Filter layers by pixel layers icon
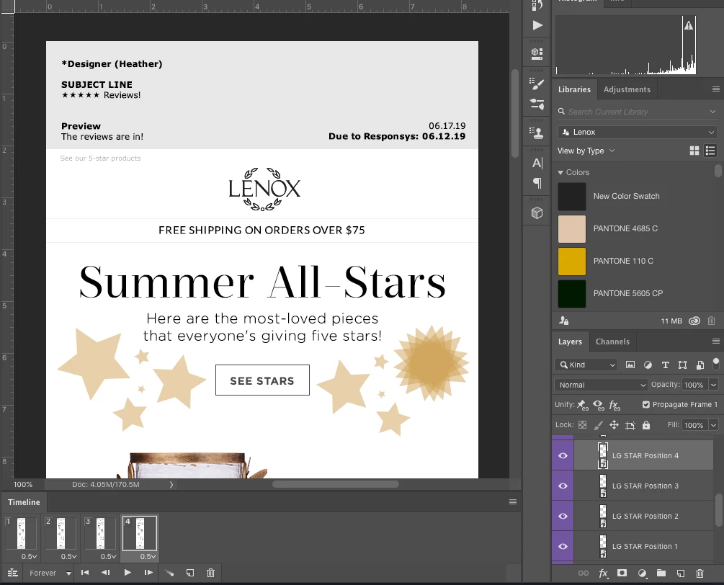This screenshot has width=724, height=585. (630, 365)
